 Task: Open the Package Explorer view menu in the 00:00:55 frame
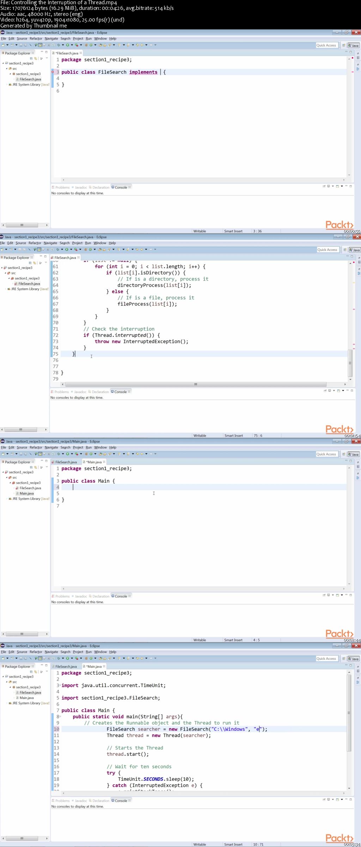click(47, 58)
